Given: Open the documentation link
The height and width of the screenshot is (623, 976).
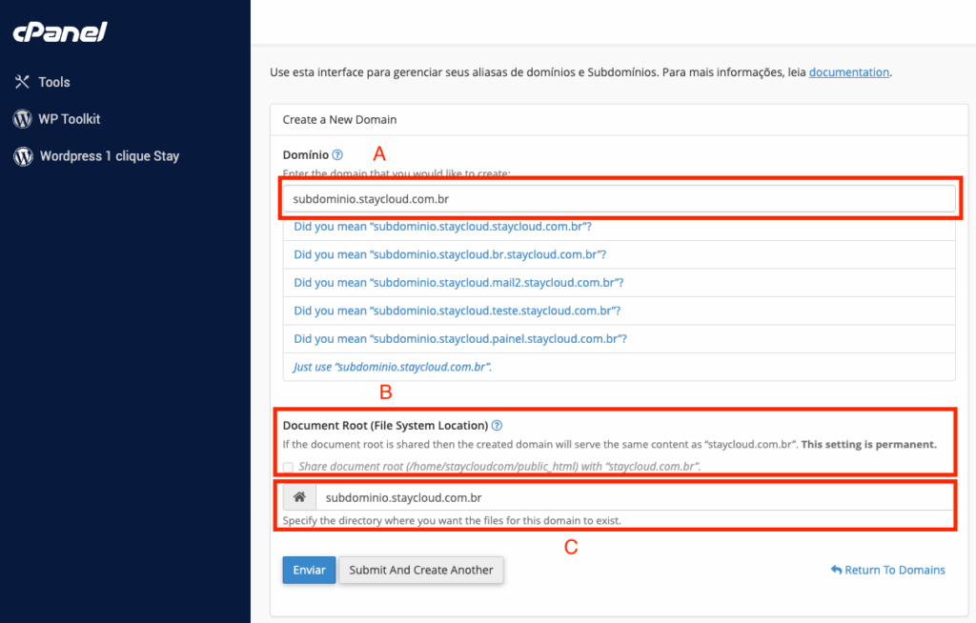Looking at the screenshot, I should [x=848, y=71].
